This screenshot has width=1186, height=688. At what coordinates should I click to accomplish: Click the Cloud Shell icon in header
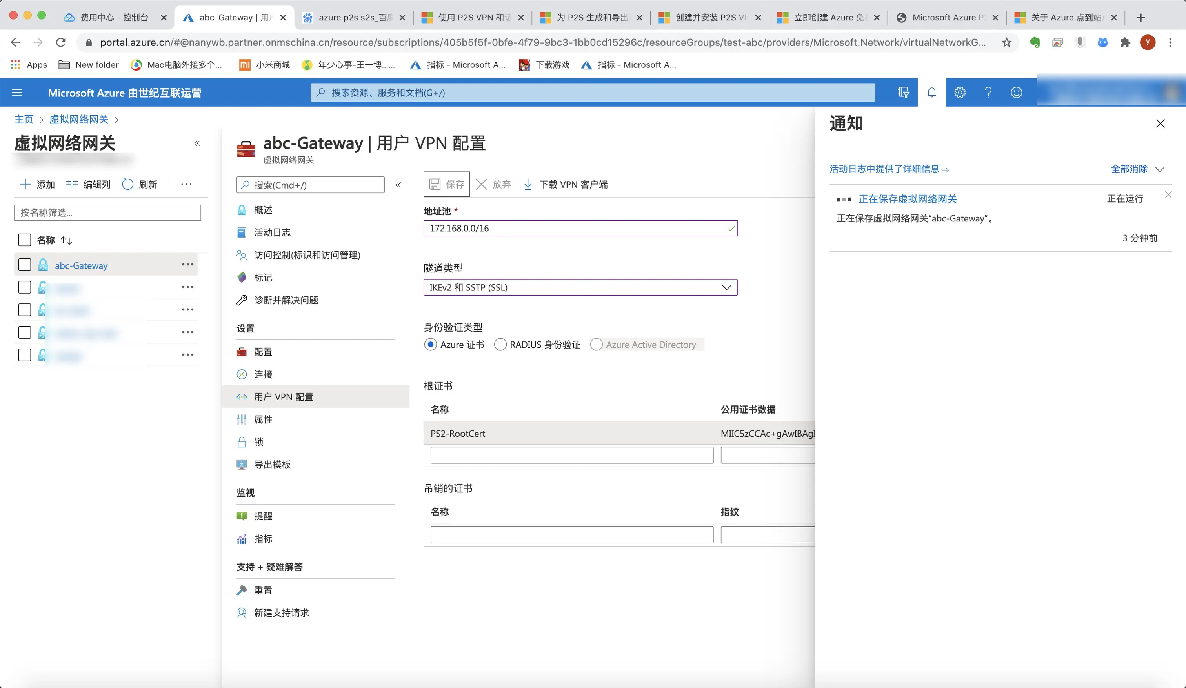click(x=903, y=92)
